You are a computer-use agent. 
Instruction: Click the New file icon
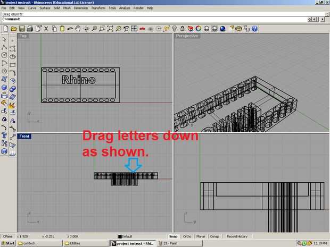(x=6, y=29)
